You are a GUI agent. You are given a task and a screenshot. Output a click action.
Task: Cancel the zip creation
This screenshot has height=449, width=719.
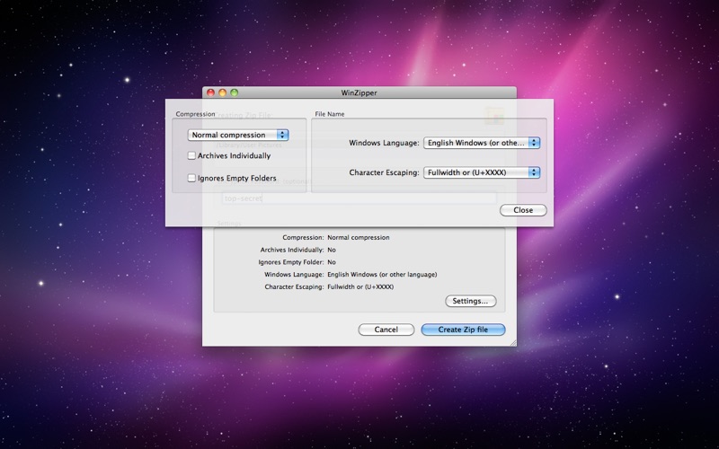tap(386, 330)
